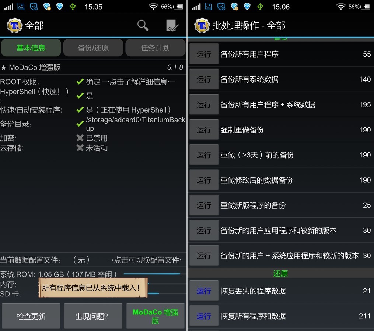Run 备份所有用户程序 batch action
This screenshot has width=374, height=331.
(204, 54)
